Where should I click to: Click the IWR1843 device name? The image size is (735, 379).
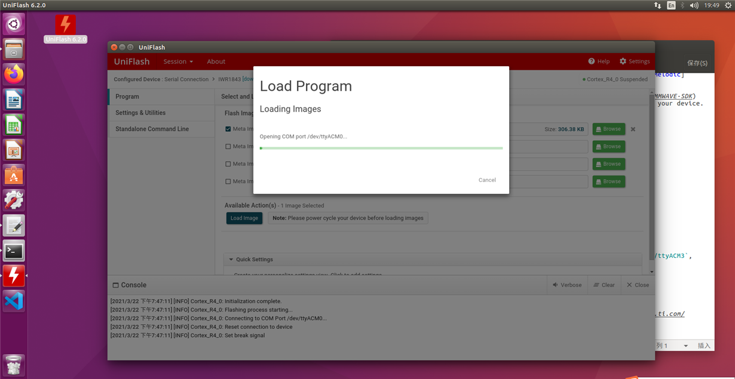(x=229, y=79)
